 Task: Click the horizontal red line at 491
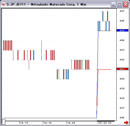pyautogui.click(x=105, y=69)
